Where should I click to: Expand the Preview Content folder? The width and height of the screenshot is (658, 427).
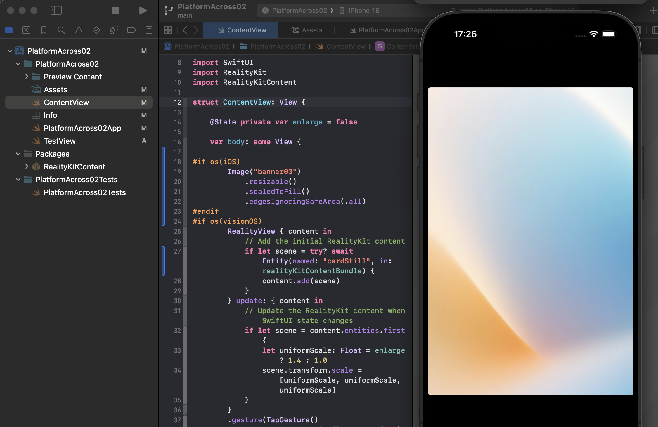coord(27,77)
